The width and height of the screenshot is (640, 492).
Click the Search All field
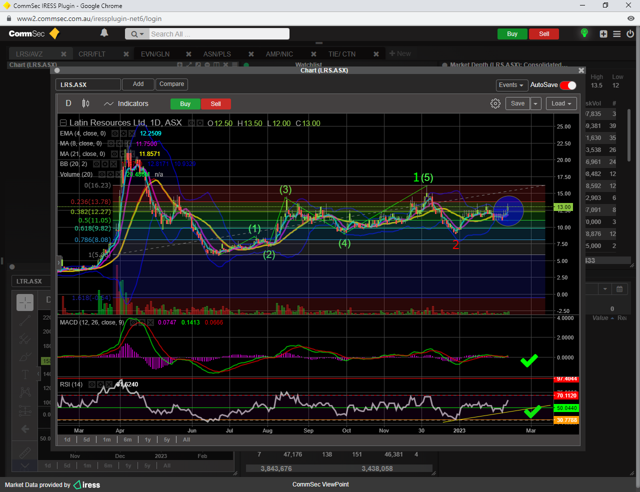[x=219, y=34]
